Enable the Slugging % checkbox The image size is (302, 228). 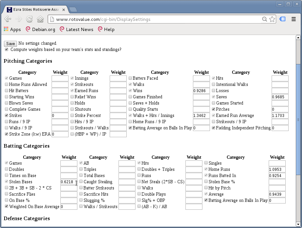[81, 200]
